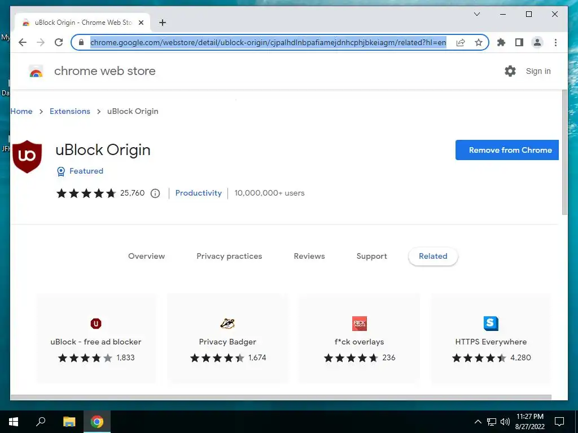Select the Related tab
The height and width of the screenshot is (433, 578).
[x=433, y=257]
